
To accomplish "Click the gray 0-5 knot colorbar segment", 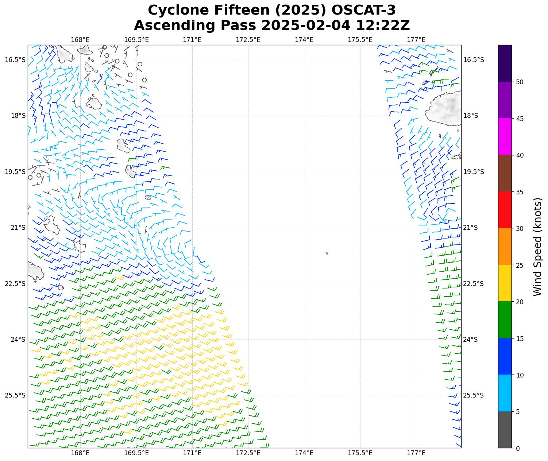I will 505,429.
